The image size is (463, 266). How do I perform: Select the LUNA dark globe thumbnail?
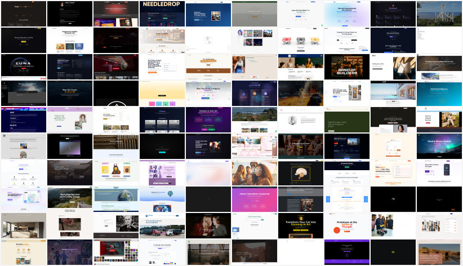[x=24, y=66]
